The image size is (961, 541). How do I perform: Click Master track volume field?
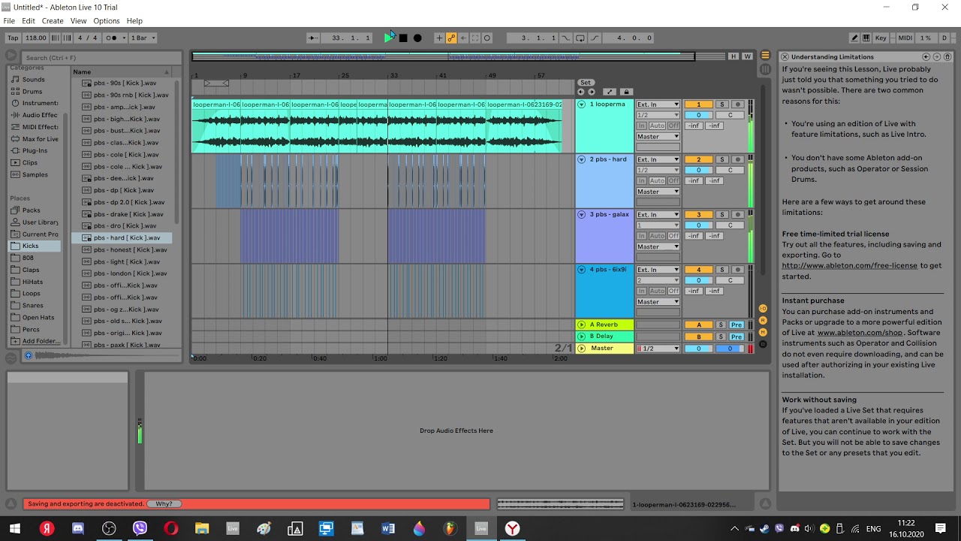(698, 349)
